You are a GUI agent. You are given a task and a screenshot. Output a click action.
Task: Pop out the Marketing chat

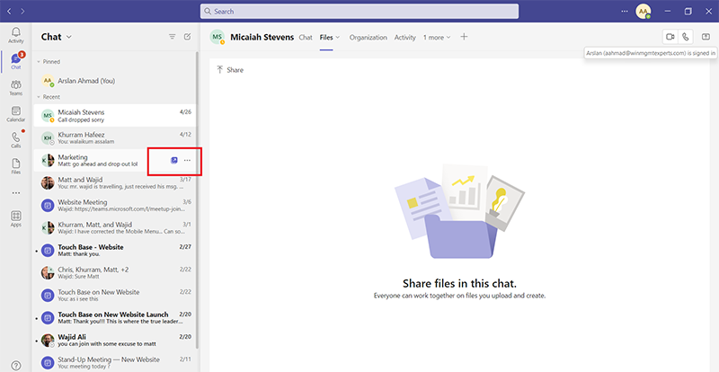point(173,160)
